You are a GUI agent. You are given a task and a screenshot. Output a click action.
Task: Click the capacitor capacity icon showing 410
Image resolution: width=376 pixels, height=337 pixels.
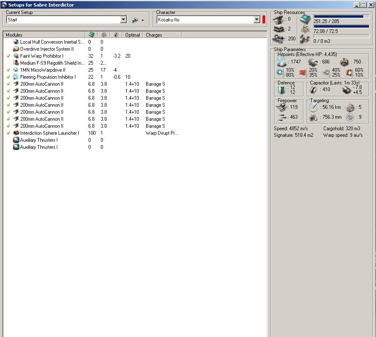[x=313, y=90]
